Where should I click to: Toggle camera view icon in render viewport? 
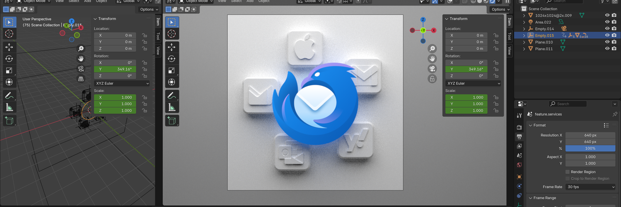(x=432, y=69)
